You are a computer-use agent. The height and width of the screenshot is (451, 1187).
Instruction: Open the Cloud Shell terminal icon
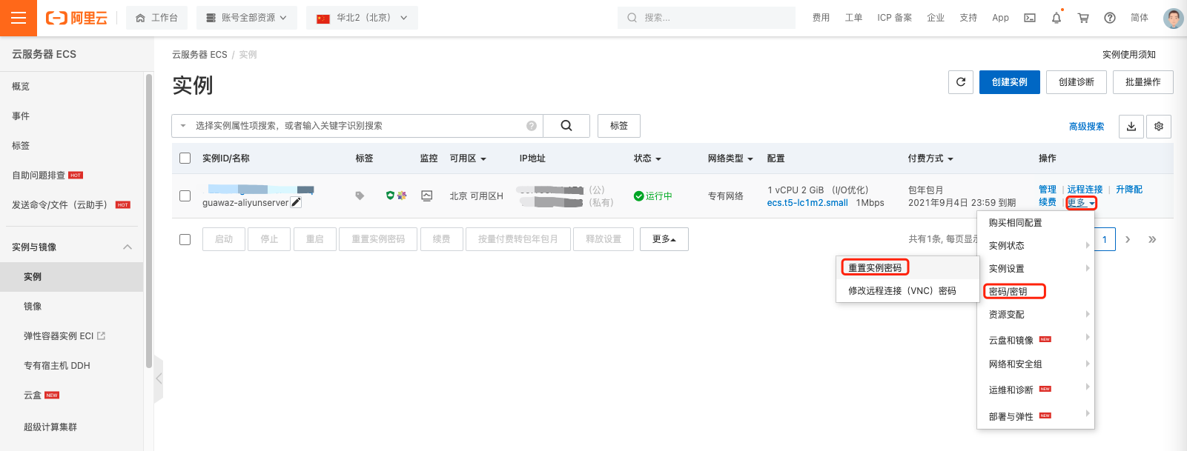(1030, 18)
